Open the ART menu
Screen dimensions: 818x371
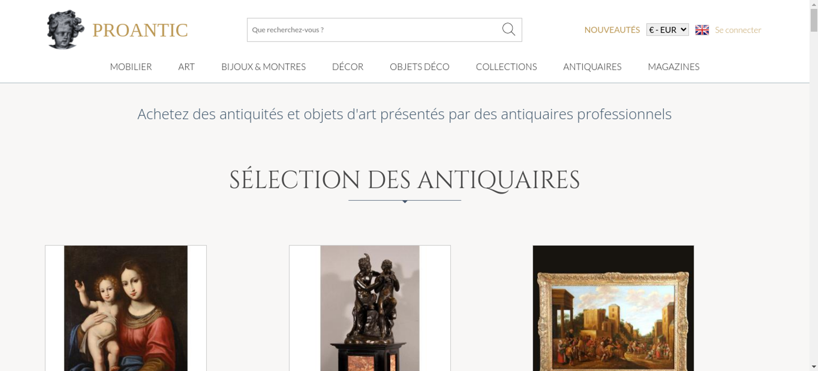pyautogui.click(x=187, y=67)
